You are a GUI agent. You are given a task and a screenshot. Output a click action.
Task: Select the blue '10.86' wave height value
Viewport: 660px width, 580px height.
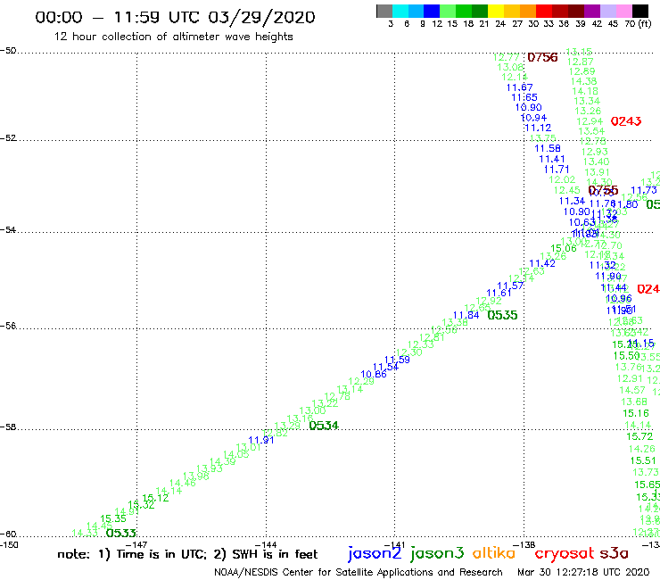pos(374,374)
